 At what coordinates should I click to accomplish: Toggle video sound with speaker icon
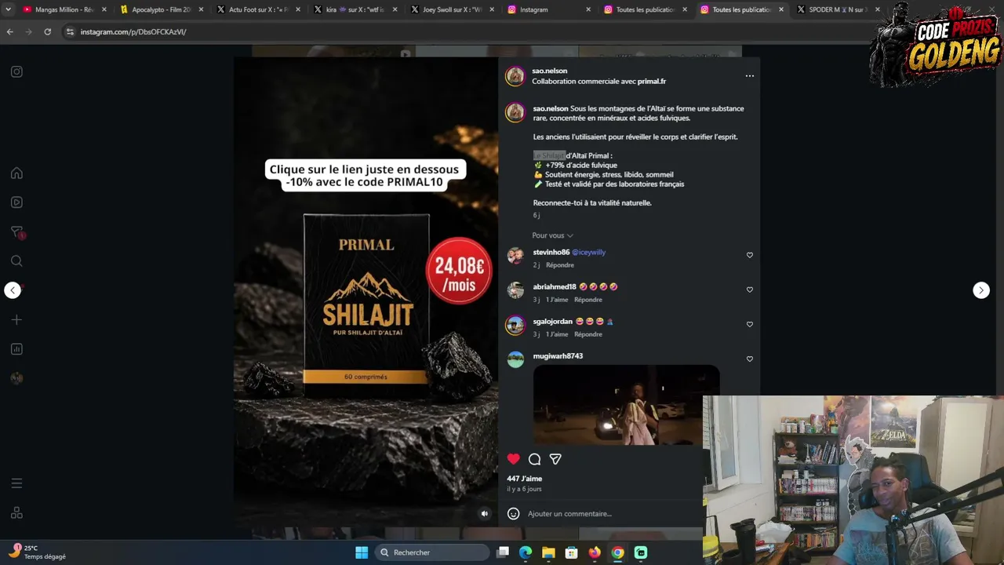click(484, 514)
